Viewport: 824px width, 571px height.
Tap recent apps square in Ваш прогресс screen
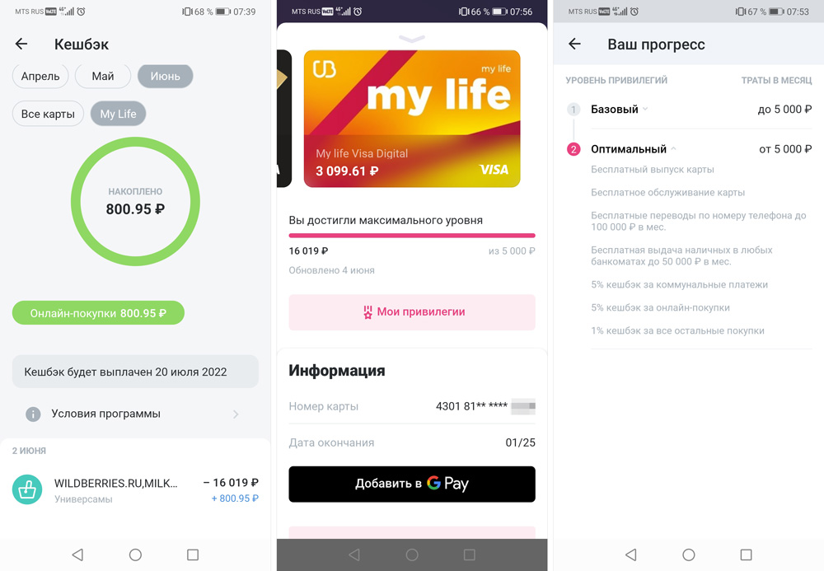pos(746,555)
